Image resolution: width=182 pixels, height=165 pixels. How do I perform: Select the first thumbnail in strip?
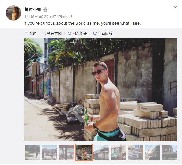tap(32, 152)
